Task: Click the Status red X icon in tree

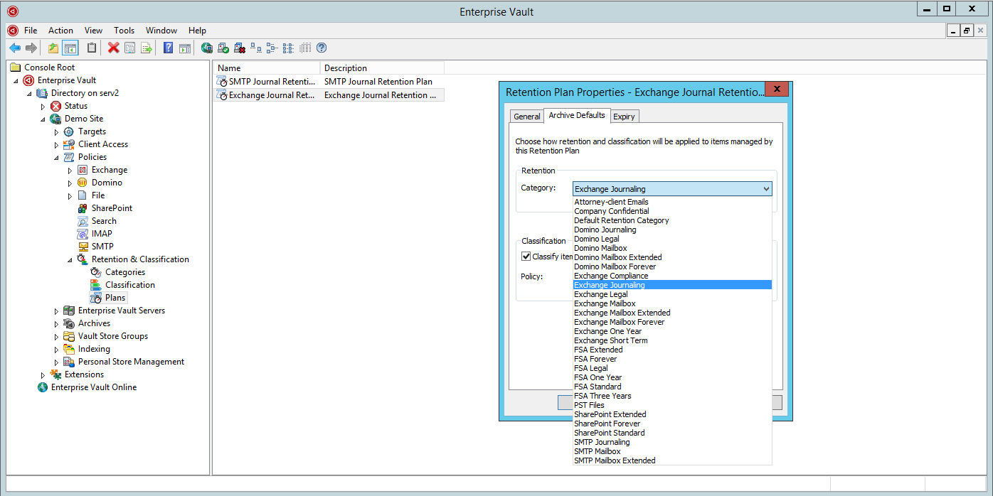Action: 56,106
